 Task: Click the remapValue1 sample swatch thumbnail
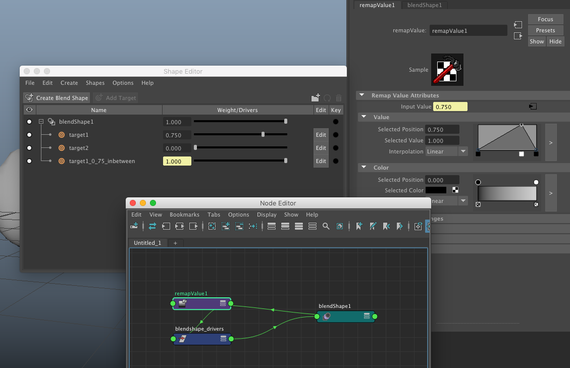(447, 70)
